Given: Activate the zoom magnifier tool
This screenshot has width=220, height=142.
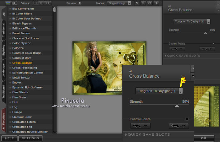Looking at the screenshot, I should tap(143, 3).
